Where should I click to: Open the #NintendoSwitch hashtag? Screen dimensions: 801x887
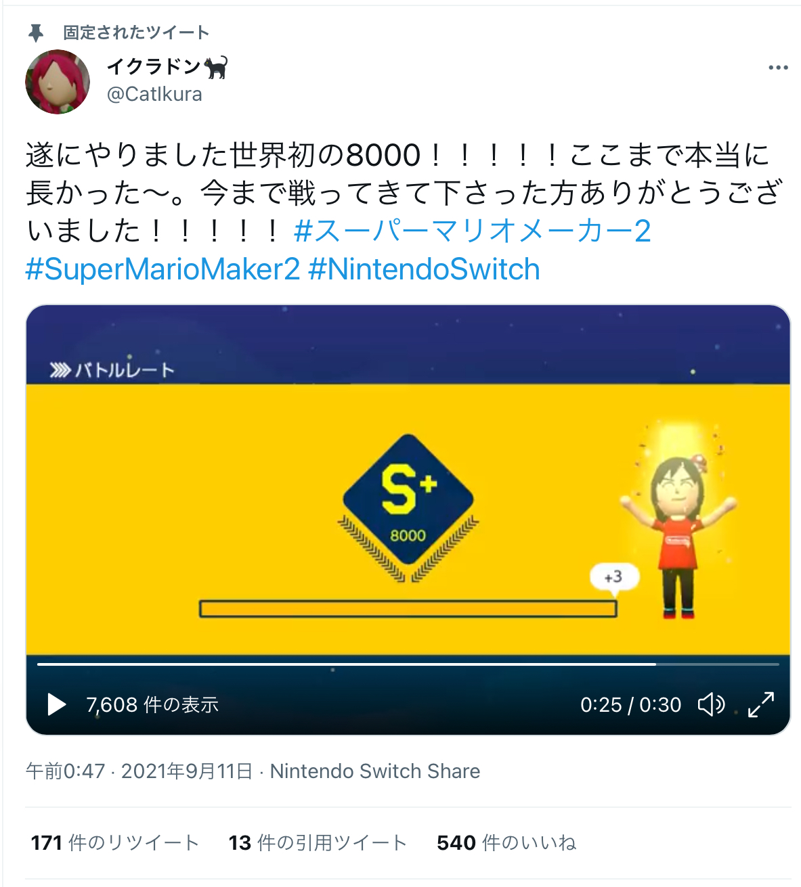pyautogui.click(x=424, y=269)
